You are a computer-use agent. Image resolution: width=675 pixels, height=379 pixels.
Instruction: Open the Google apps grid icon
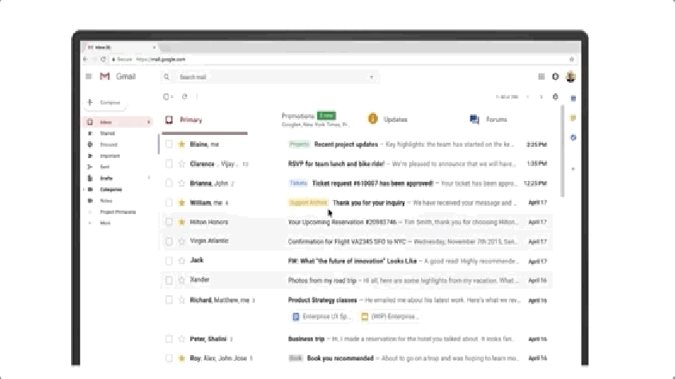(541, 77)
